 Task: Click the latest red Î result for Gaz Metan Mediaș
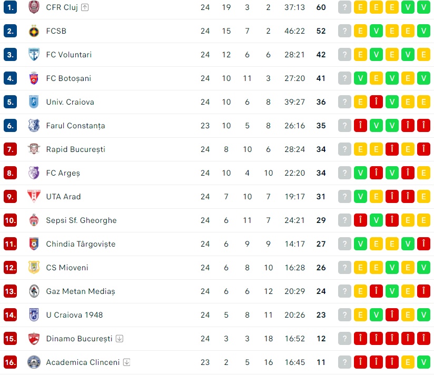click(x=423, y=291)
